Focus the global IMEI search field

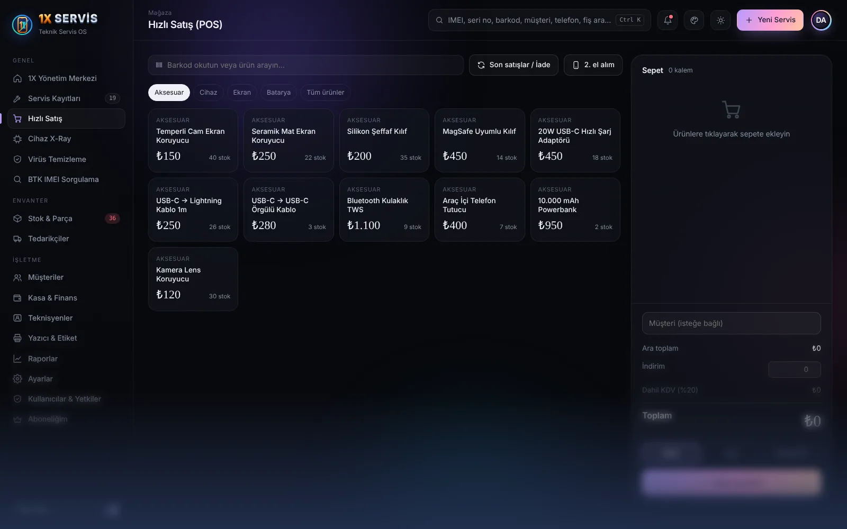[x=539, y=20]
